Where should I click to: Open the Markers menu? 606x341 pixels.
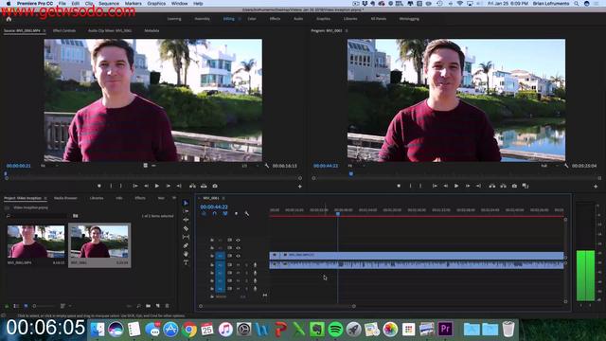[x=133, y=4]
